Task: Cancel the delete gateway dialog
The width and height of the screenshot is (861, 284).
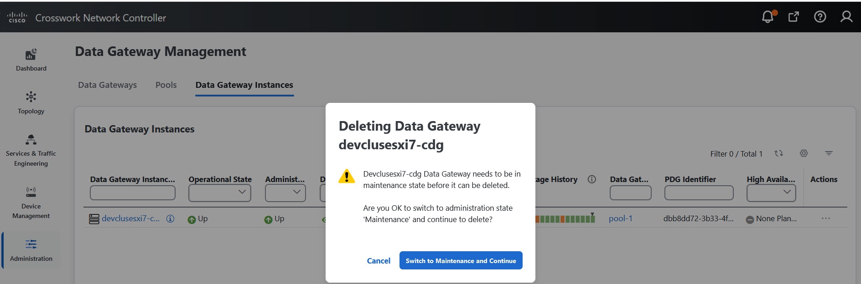Action: tap(379, 261)
